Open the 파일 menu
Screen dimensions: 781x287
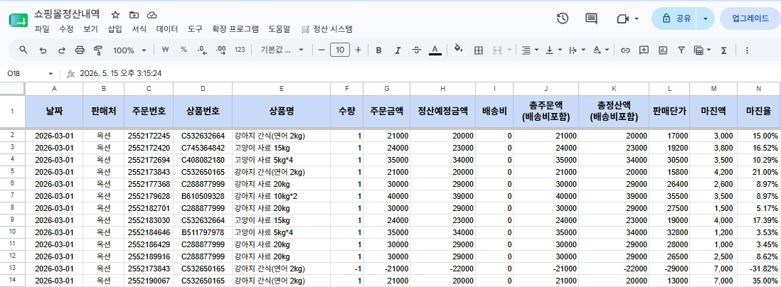[43, 29]
